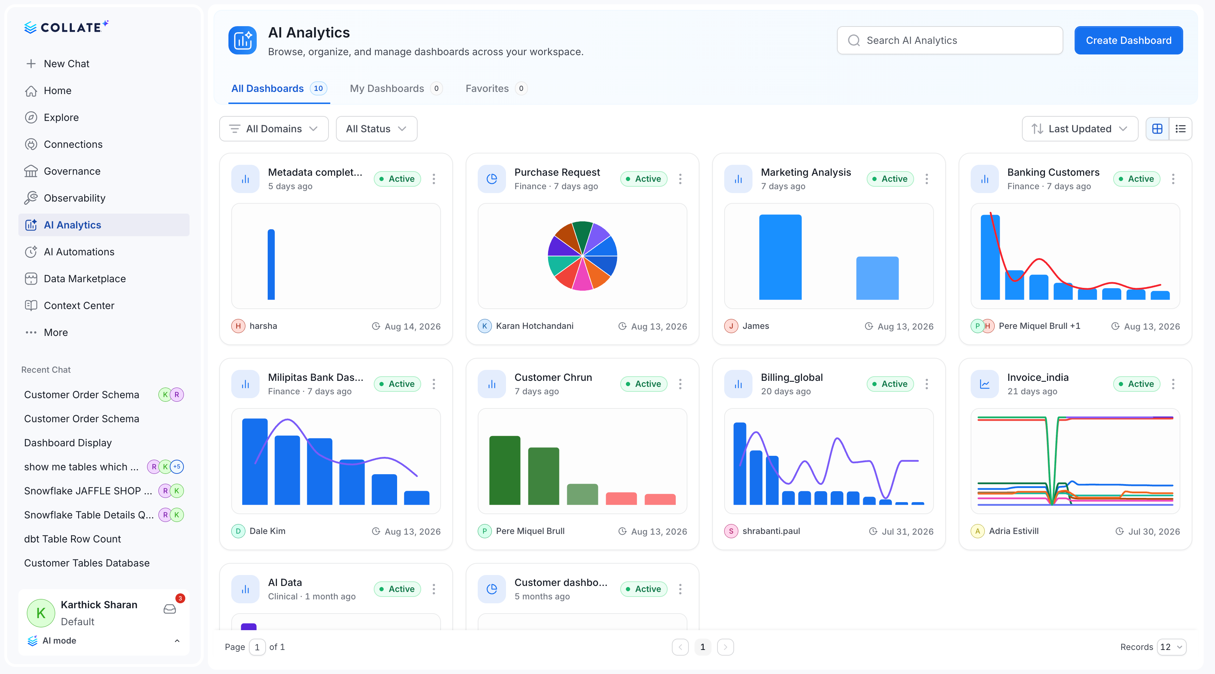The image size is (1215, 674).
Task: Open Banking Customers chart preview
Action: click(1075, 256)
